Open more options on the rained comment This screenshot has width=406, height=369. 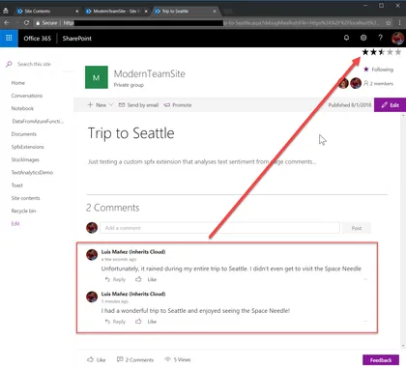click(x=365, y=279)
